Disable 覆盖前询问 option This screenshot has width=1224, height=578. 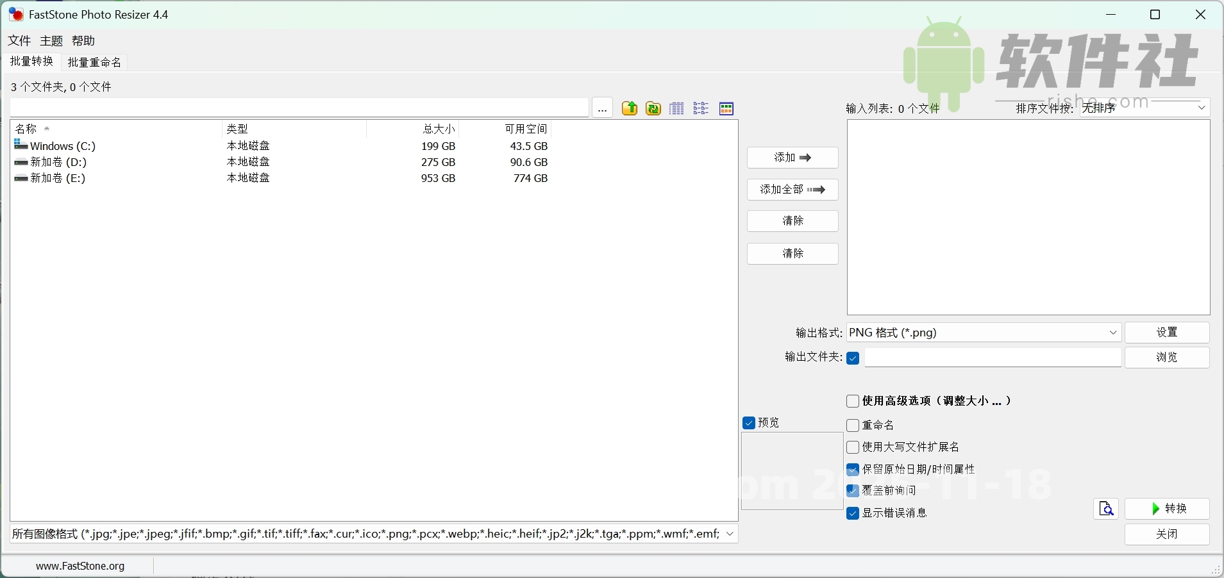pyautogui.click(x=853, y=491)
